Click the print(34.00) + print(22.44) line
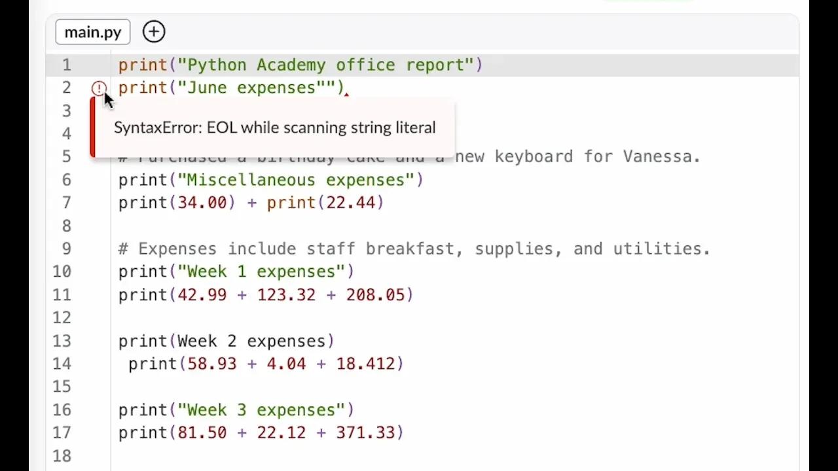 click(251, 203)
